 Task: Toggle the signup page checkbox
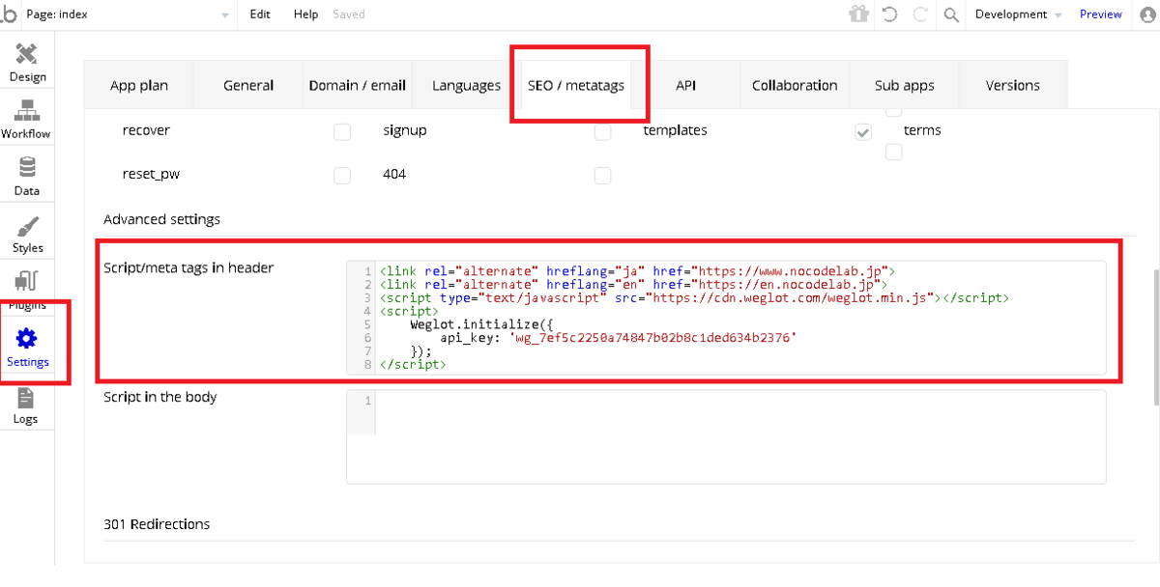[602, 132]
